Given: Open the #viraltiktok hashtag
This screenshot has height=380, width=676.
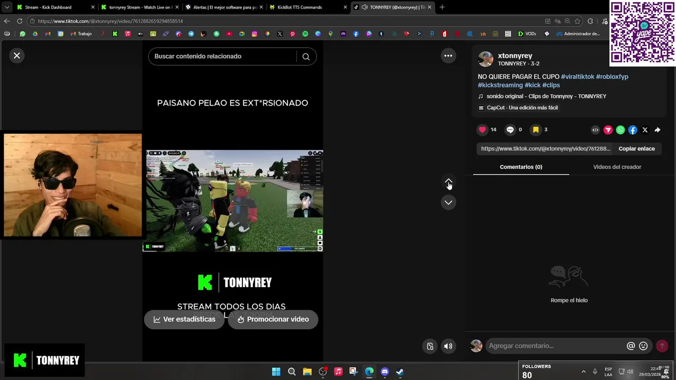Looking at the screenshot, I should (x=577, y=77).
